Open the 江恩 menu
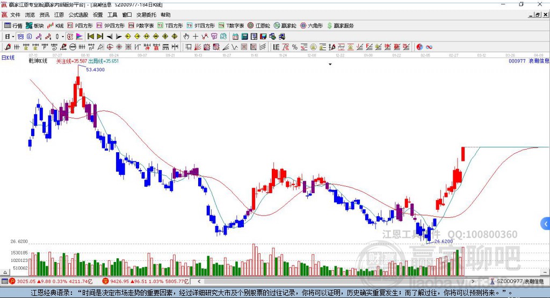The image size is (550, 298). click(x=59, y=15)
